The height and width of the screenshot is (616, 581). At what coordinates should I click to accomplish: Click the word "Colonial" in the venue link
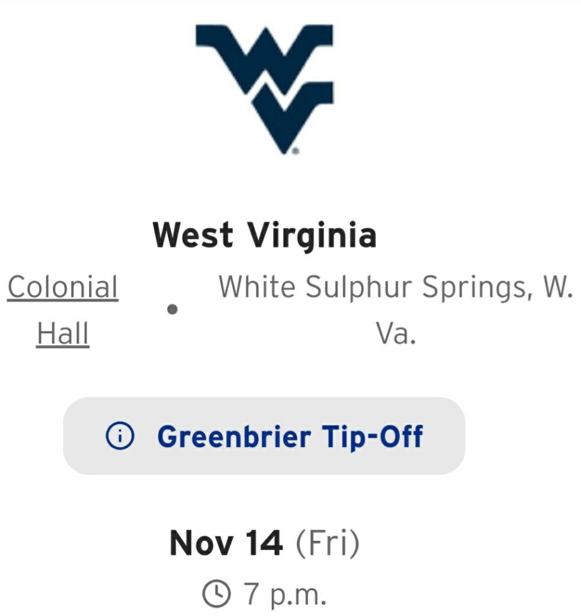point(63,288)
